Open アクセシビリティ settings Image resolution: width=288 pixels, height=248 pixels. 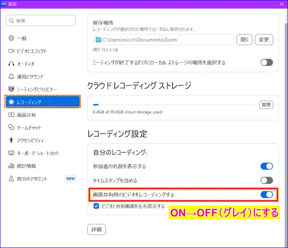[42, 140]
